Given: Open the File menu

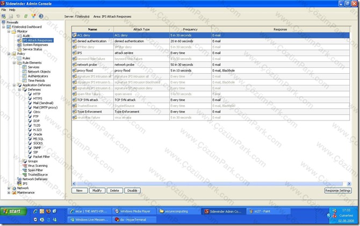Looking at the screenshot, I should click(x=4, y=10).
